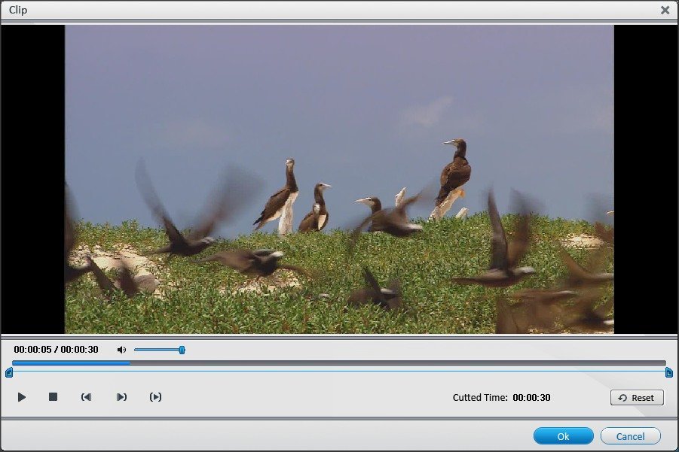679x452 pixels.
Task: Select the right trim handle
Action: [x=669, y=372]
